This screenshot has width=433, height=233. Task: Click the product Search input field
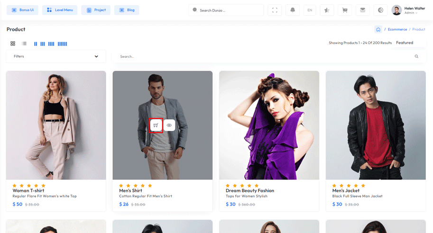click(263, 56)
